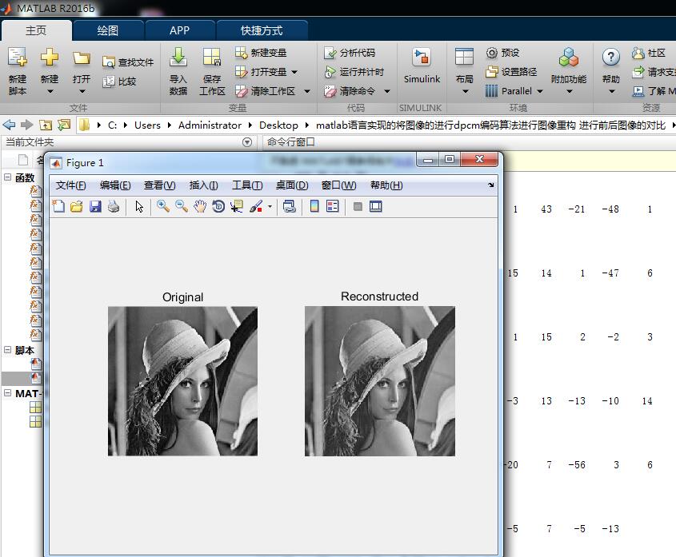Click New Variable (新建变量)
The image size is (676, 557).
coord(261,53)
